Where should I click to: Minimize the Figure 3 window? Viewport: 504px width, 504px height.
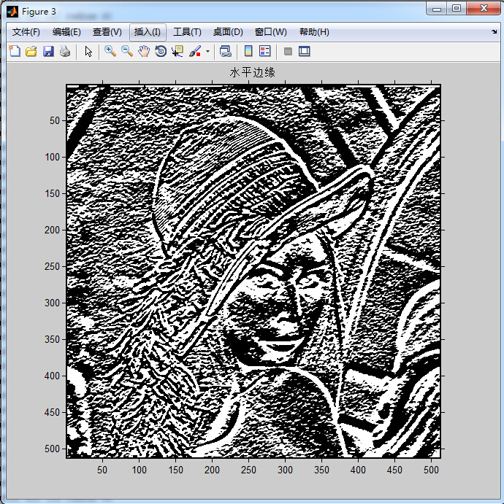[436, 8]
